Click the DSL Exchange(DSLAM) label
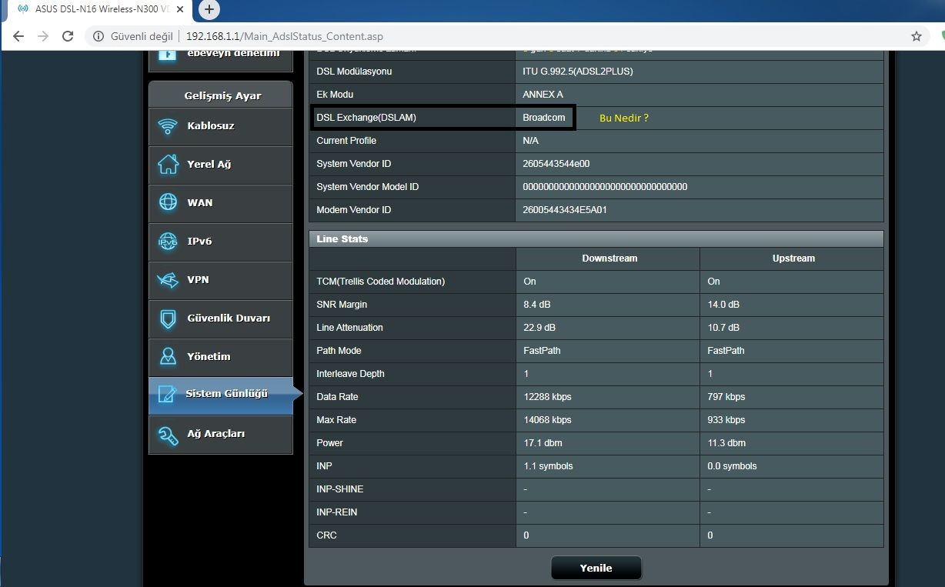Image resolution: width=945 pixels, height=587 pixels. pyautogui.click(x=366, y=118)
